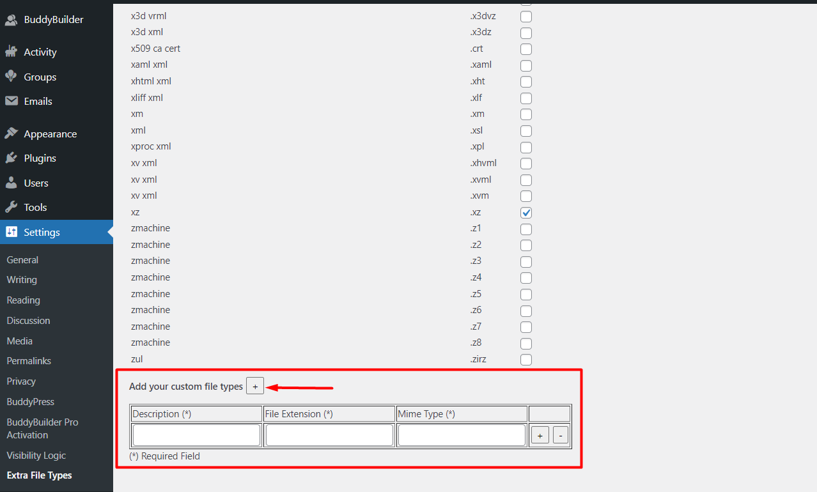Click the plus button inside the table row
Viewport: 817px width, 492px height.
click(x=540, y=434)
